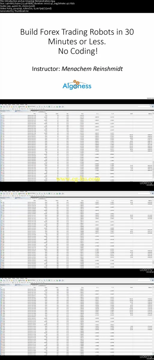Click the Type column header above row 115

[46, 114]
